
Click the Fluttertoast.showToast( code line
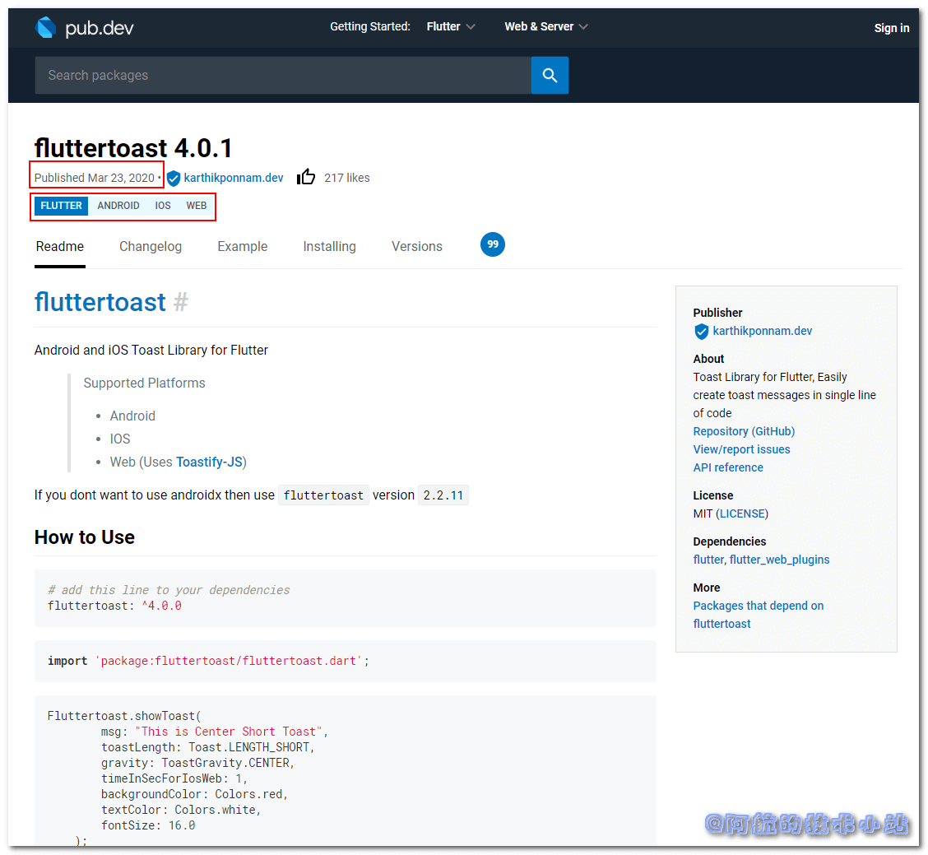pyautogui.click(x=124, y=716)
